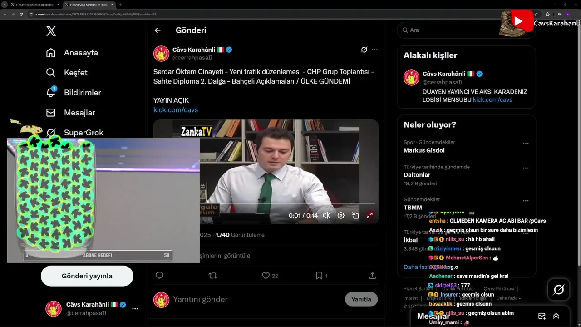Viewport: 581px width, 327px height.
Task: Select the second browser tab
Action: tap(89, 5)
